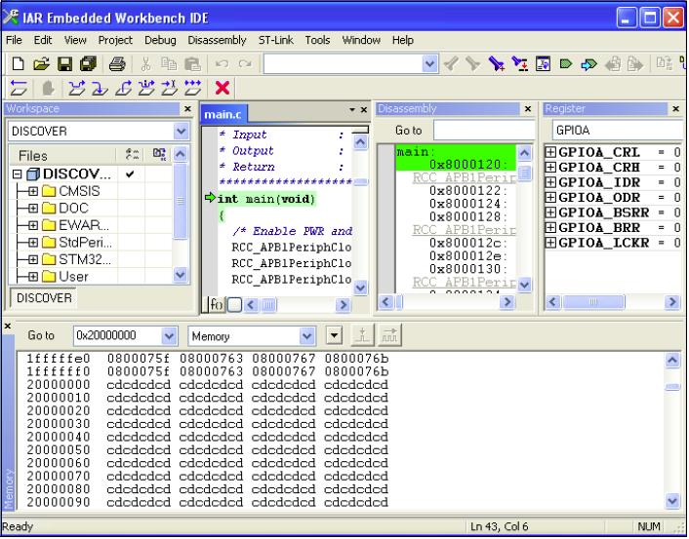Click the Register group field showing GPIOA

click(618, 131)
